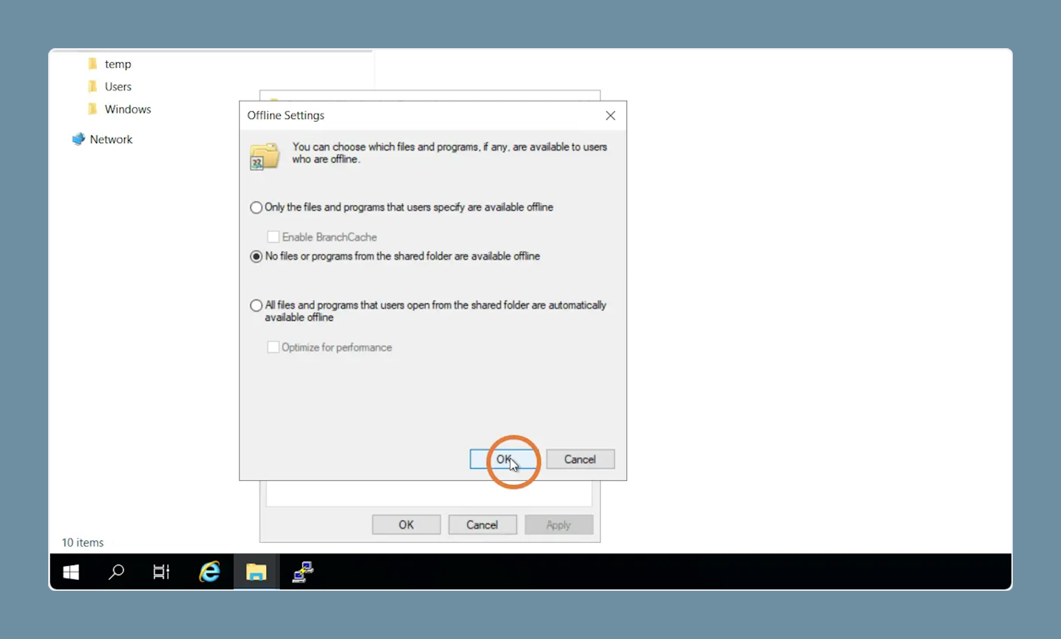Viewport: 1061px width, 639px height.
Task: Confirm Offline Settings with OK
Action: [x=503, y=459]
